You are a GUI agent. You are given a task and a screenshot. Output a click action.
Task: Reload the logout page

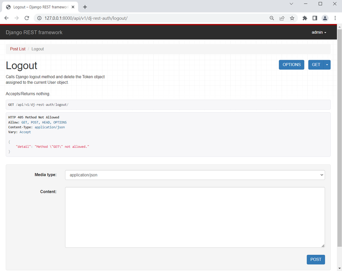point(27,18)
